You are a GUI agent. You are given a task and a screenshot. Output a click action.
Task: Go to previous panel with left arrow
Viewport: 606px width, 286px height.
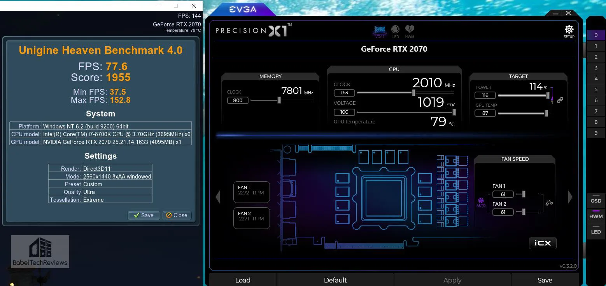pos(218,197)
